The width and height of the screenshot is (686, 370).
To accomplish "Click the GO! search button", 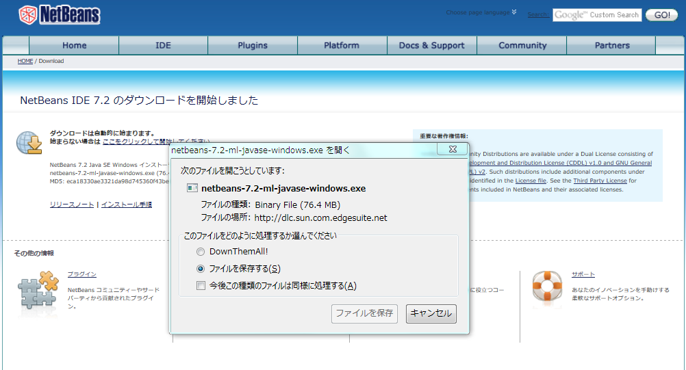I will pos(661,15).
